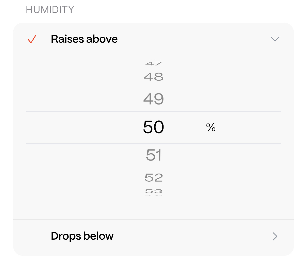Pick 49 in the humidity picker
Viewport: 307px width, 268px height.
pos(154,99)
